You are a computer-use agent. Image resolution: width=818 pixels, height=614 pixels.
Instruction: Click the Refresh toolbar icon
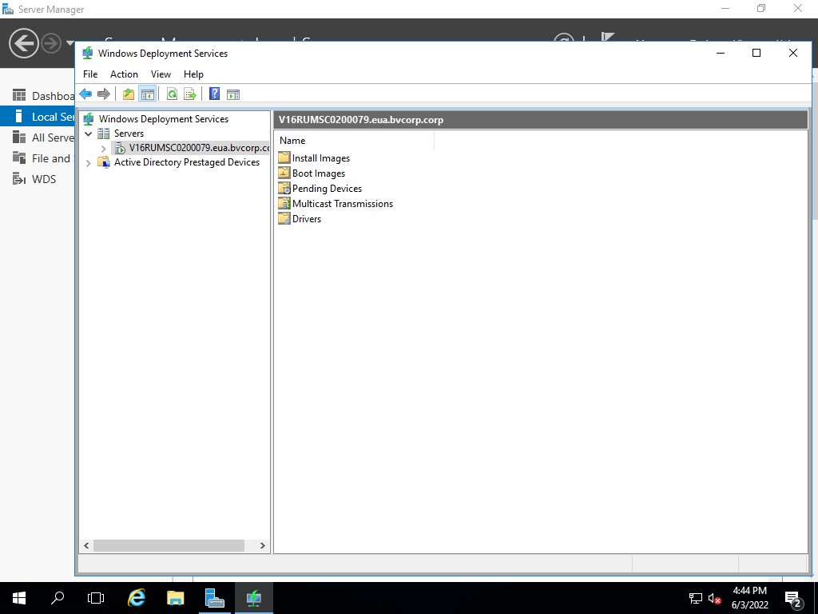tap(172, 94)
